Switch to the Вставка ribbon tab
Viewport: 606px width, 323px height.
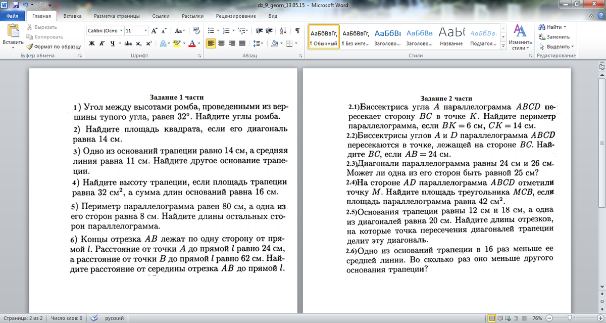pyautogui.click(x=73, y=16)
